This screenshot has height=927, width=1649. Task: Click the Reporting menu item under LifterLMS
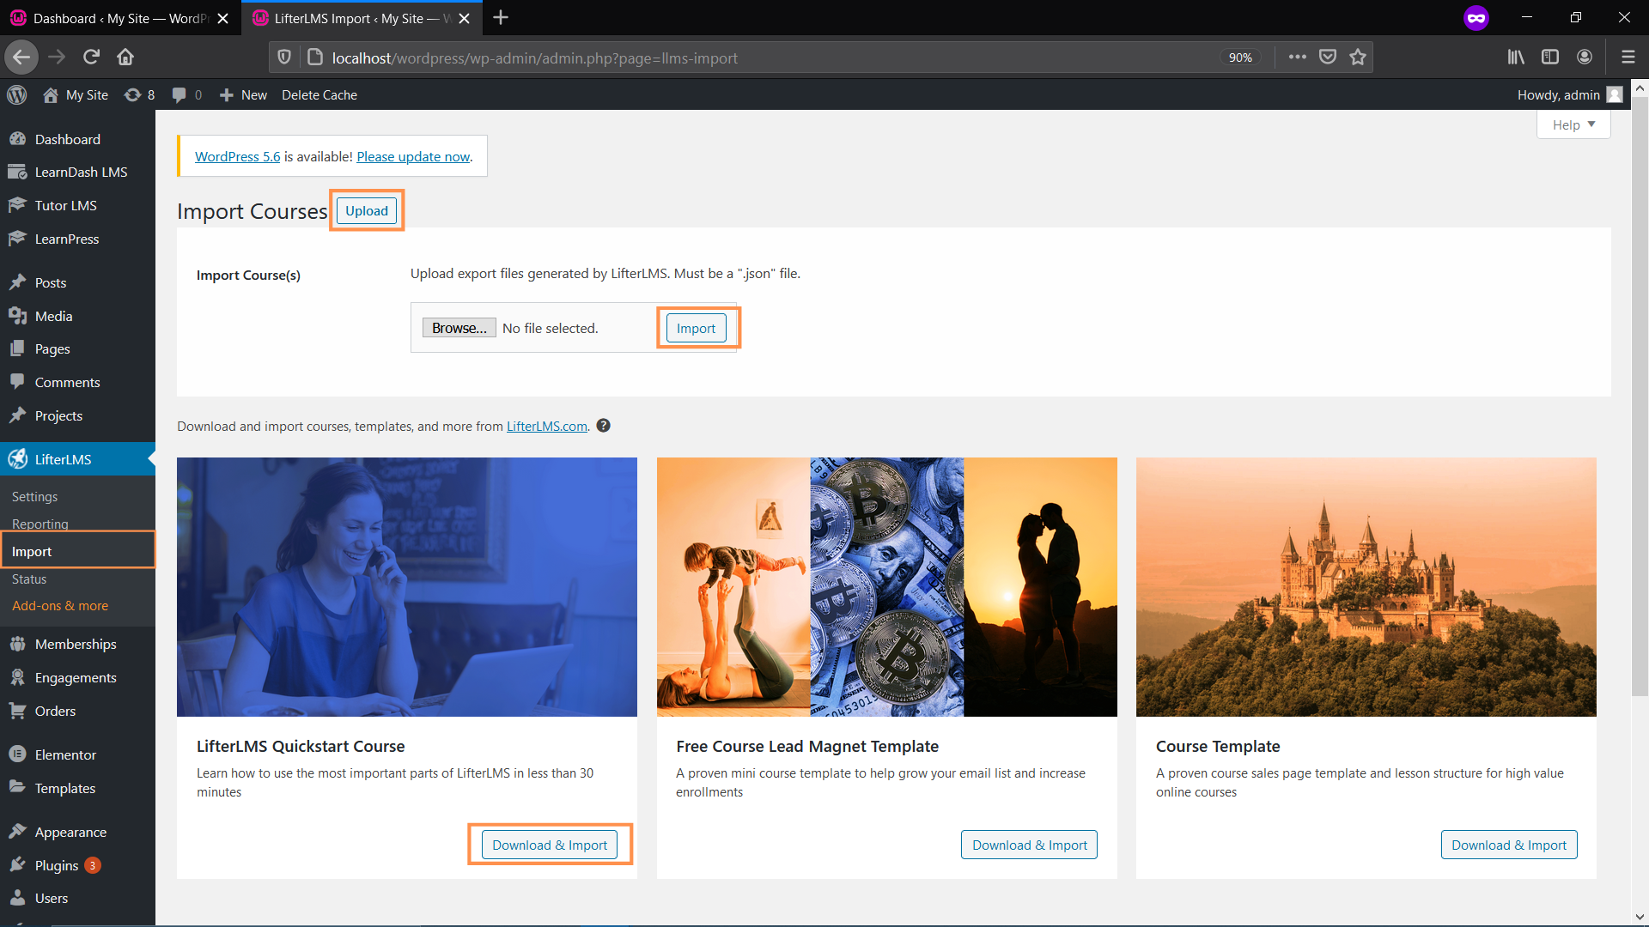pos(39,523)
